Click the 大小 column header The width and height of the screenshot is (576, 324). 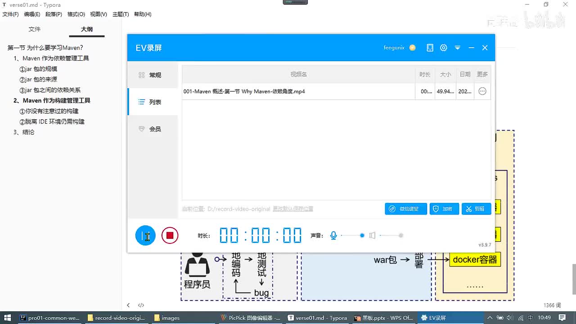[x=445, y=74]
